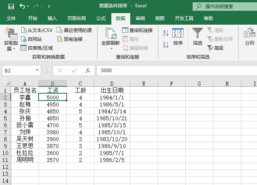Select the 工龄 header cell
The height and width of the screenshot is (185, 257).
click(80, 90)
